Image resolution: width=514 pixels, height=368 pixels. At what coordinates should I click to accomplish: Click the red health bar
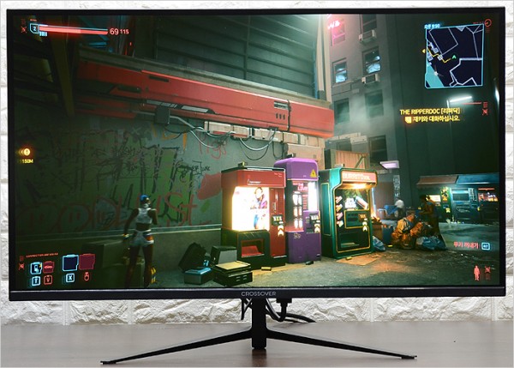tap(74, 31)
